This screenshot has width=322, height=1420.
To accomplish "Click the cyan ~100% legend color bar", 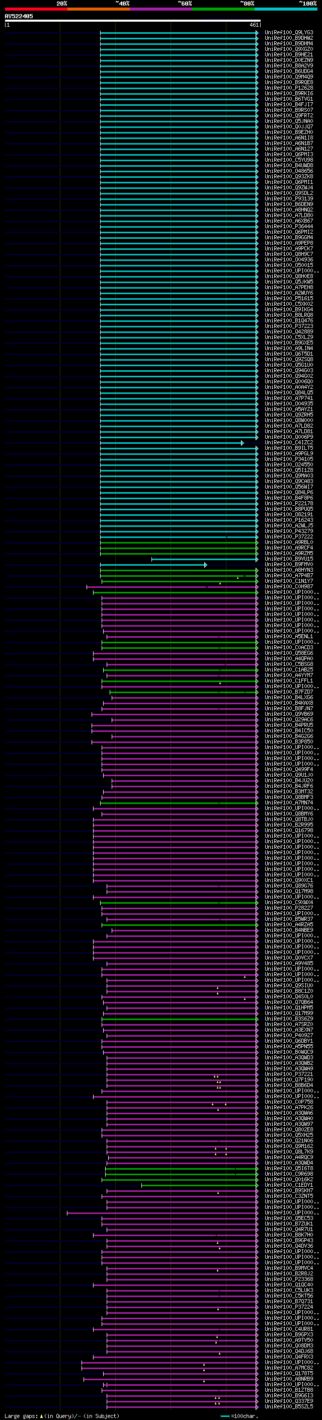I will pos(286,9).
